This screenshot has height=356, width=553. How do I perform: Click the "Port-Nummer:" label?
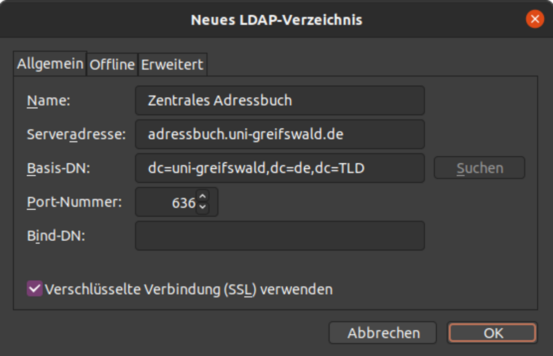tap(74, 202)
